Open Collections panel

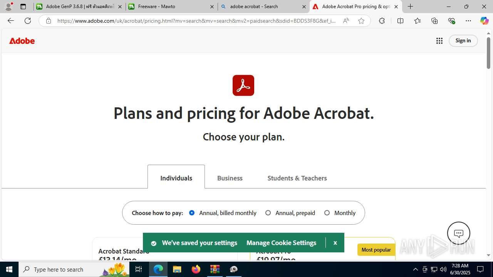point(434,21)
